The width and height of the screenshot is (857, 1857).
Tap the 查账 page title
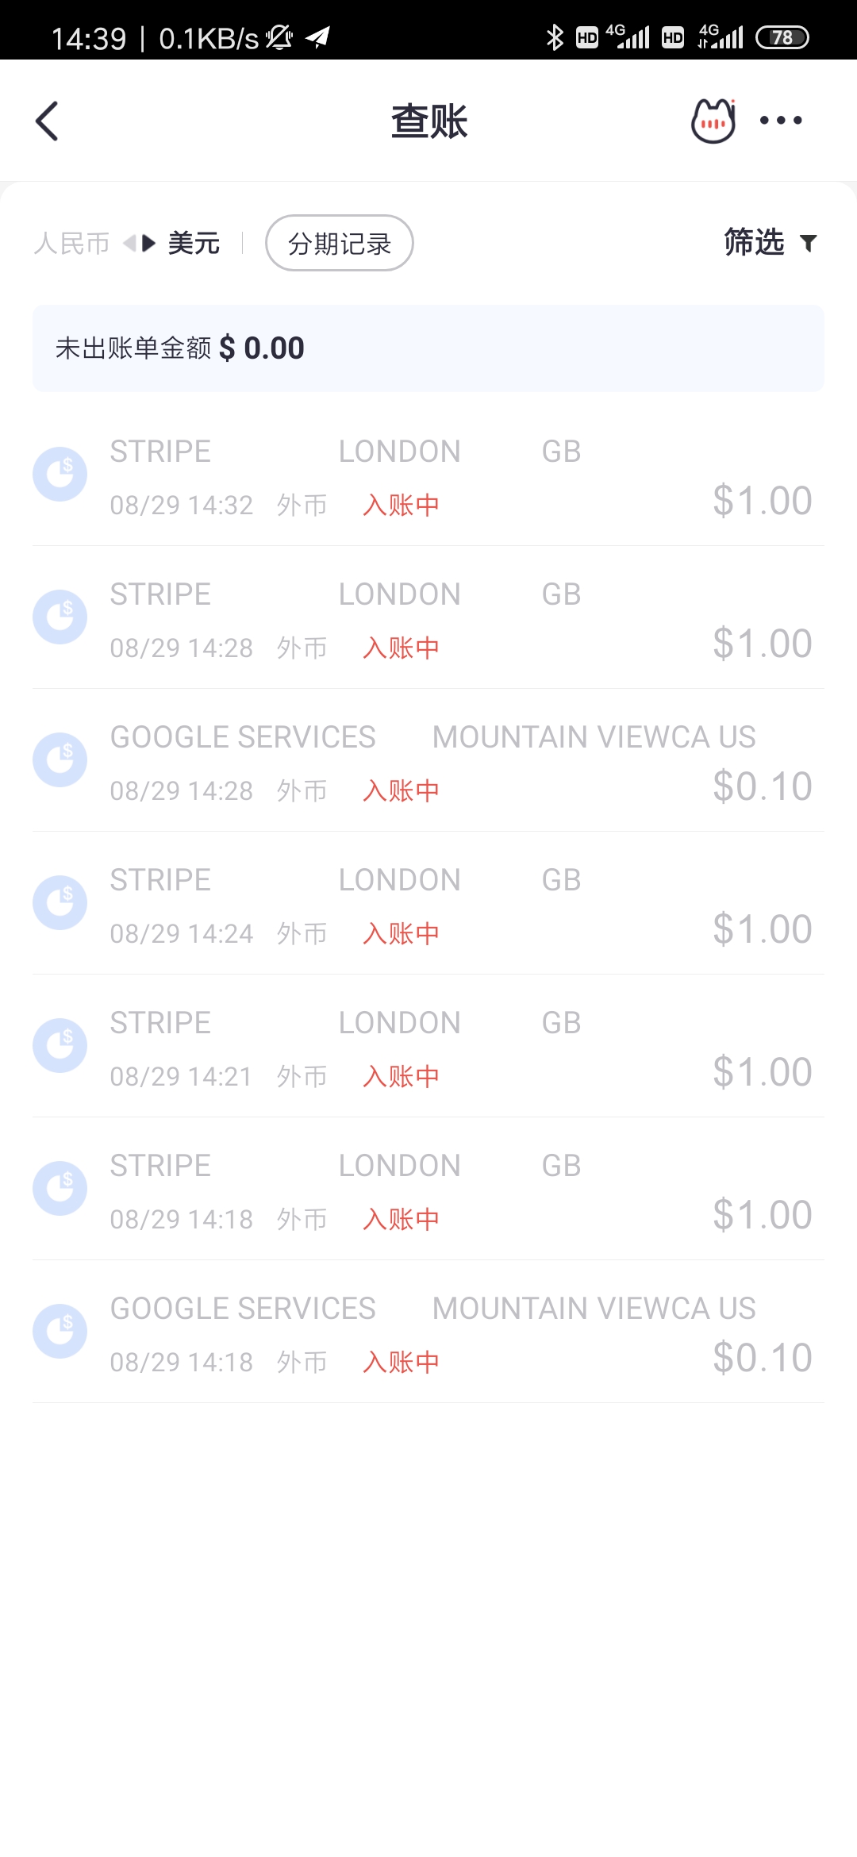(x=428, y=121)
